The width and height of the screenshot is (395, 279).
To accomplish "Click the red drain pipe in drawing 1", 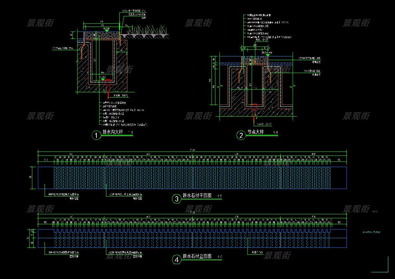I will click(x=107, y=85).
